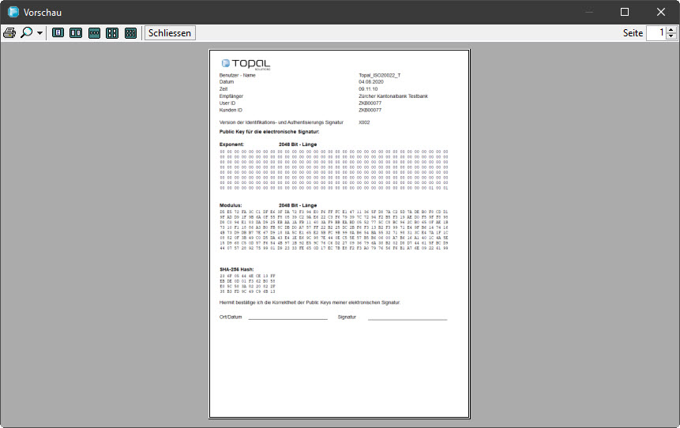Viewport: 680px width, 428px height.
Task: Close the Vorschau preview window
Action: tap(661, 12)
